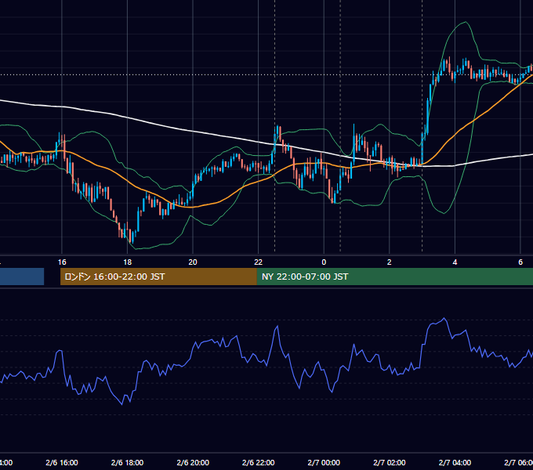Click the 2/6 22:00 date label
Image resolution: width=533 pixels, height=470 pixels.
(259, 462)
